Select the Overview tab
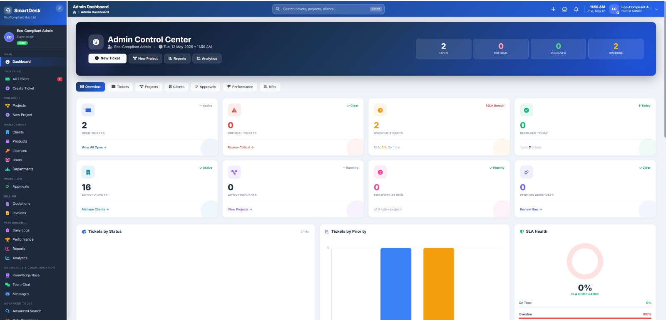This screenshot has height=320, width=666. (x=90, y=87)
